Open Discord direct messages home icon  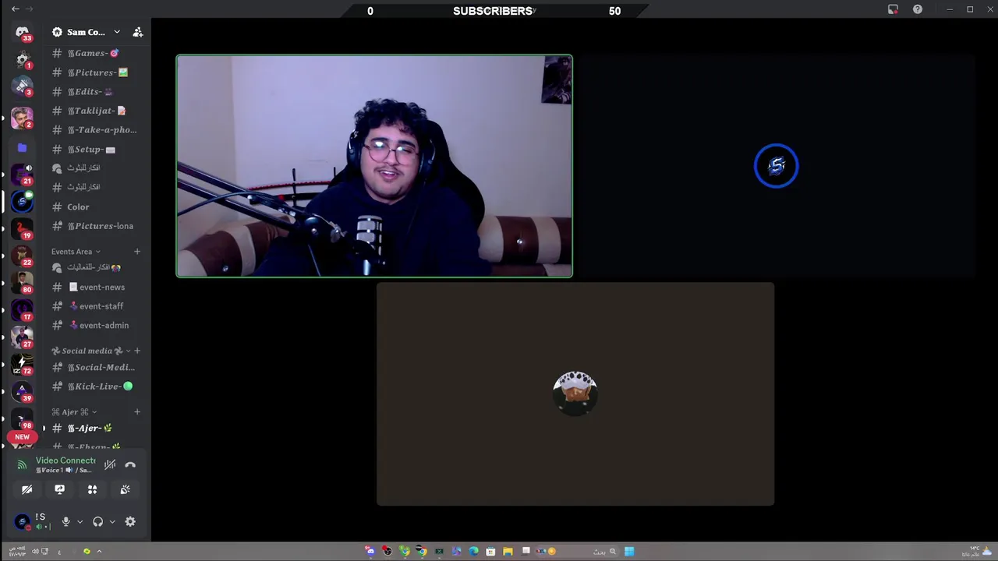pos(22,33)
